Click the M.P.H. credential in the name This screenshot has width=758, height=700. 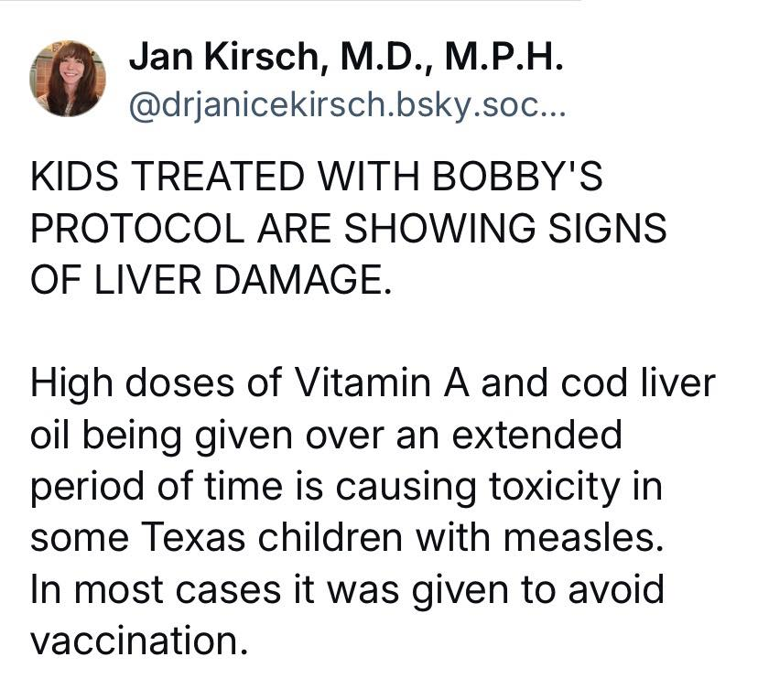click(x=504, y=58)
